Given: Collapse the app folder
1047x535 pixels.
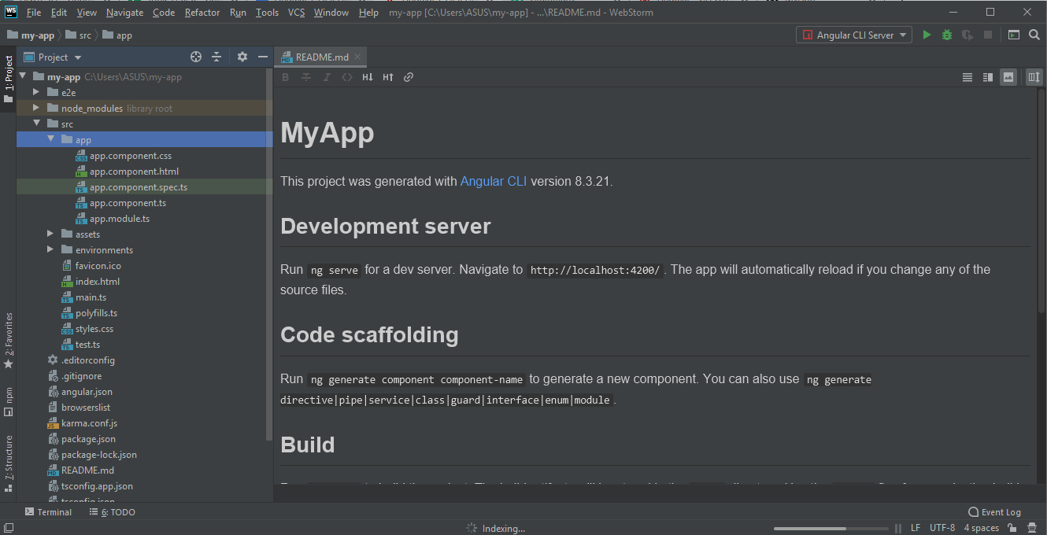Looking at the screenshot, I should 50,140.
